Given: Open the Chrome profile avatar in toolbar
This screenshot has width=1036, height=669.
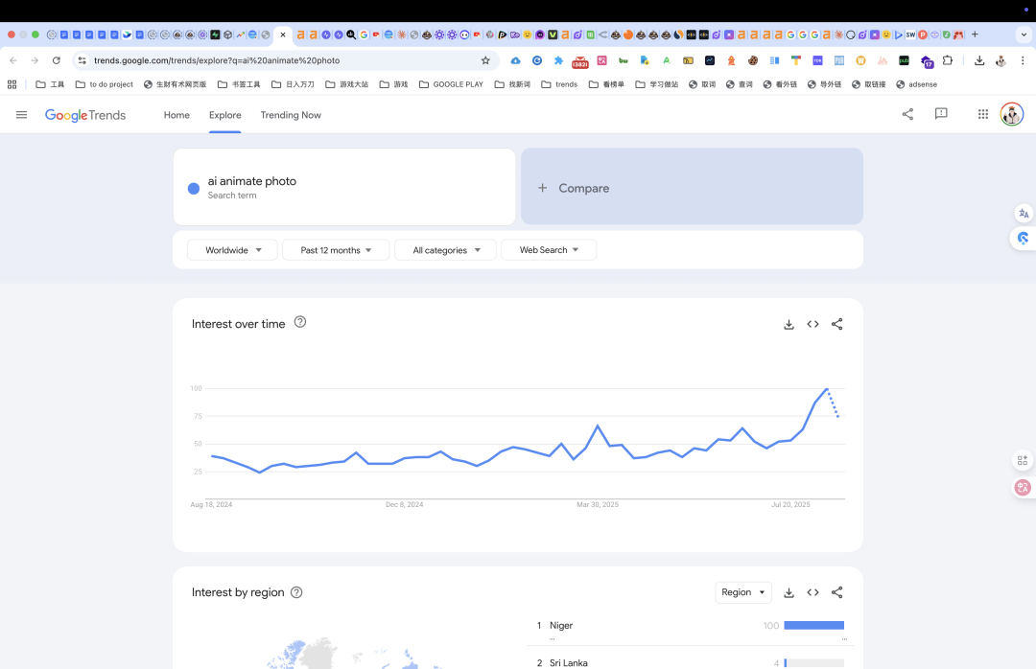Looking at the screenshot, I should (x=1001, y=60).
